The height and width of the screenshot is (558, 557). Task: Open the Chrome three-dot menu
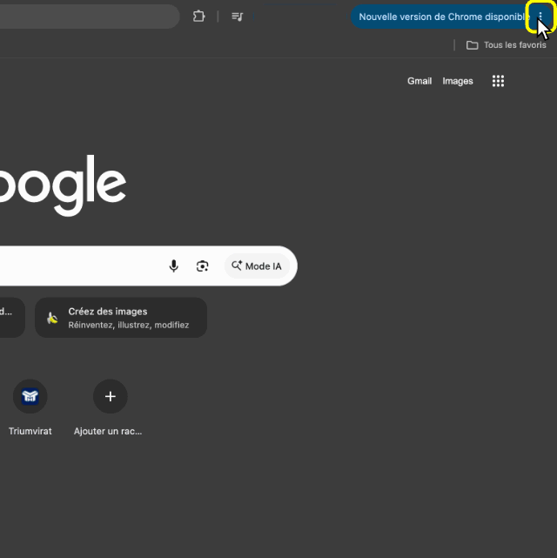point(540,17)
